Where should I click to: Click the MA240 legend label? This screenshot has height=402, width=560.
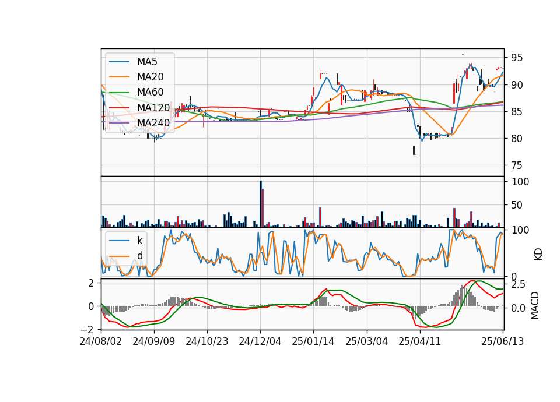pyautogui.click(x=153, y=123)
